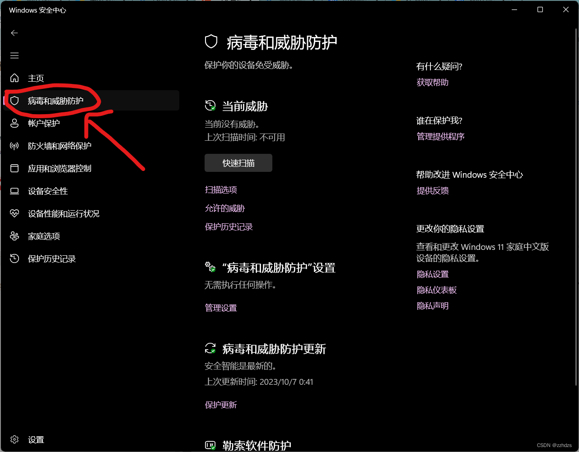Click the window icon for 应用和浏览器控制
This screenshot has height=452, width=579.
[14, 168]
